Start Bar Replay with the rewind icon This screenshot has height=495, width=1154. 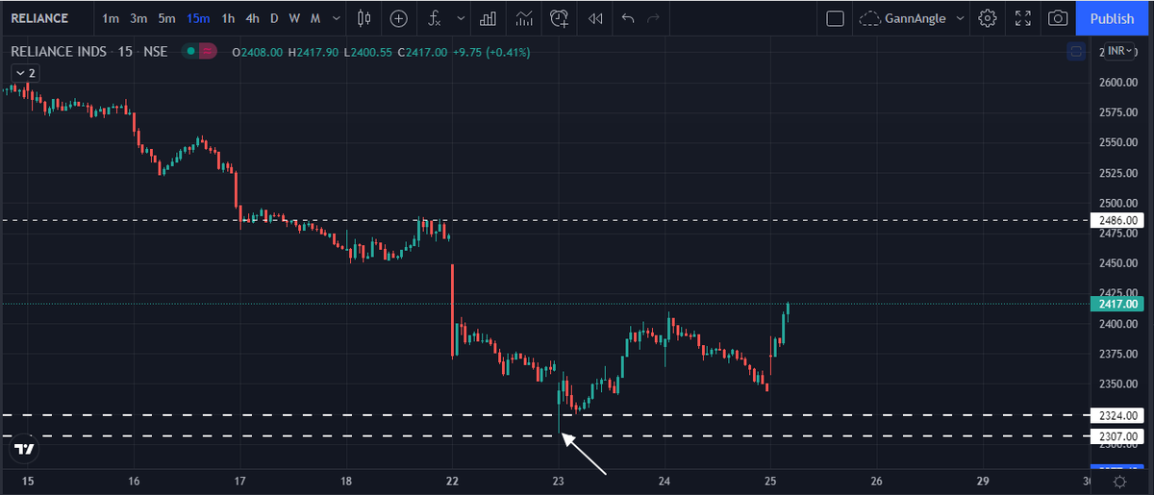point(595,18)
